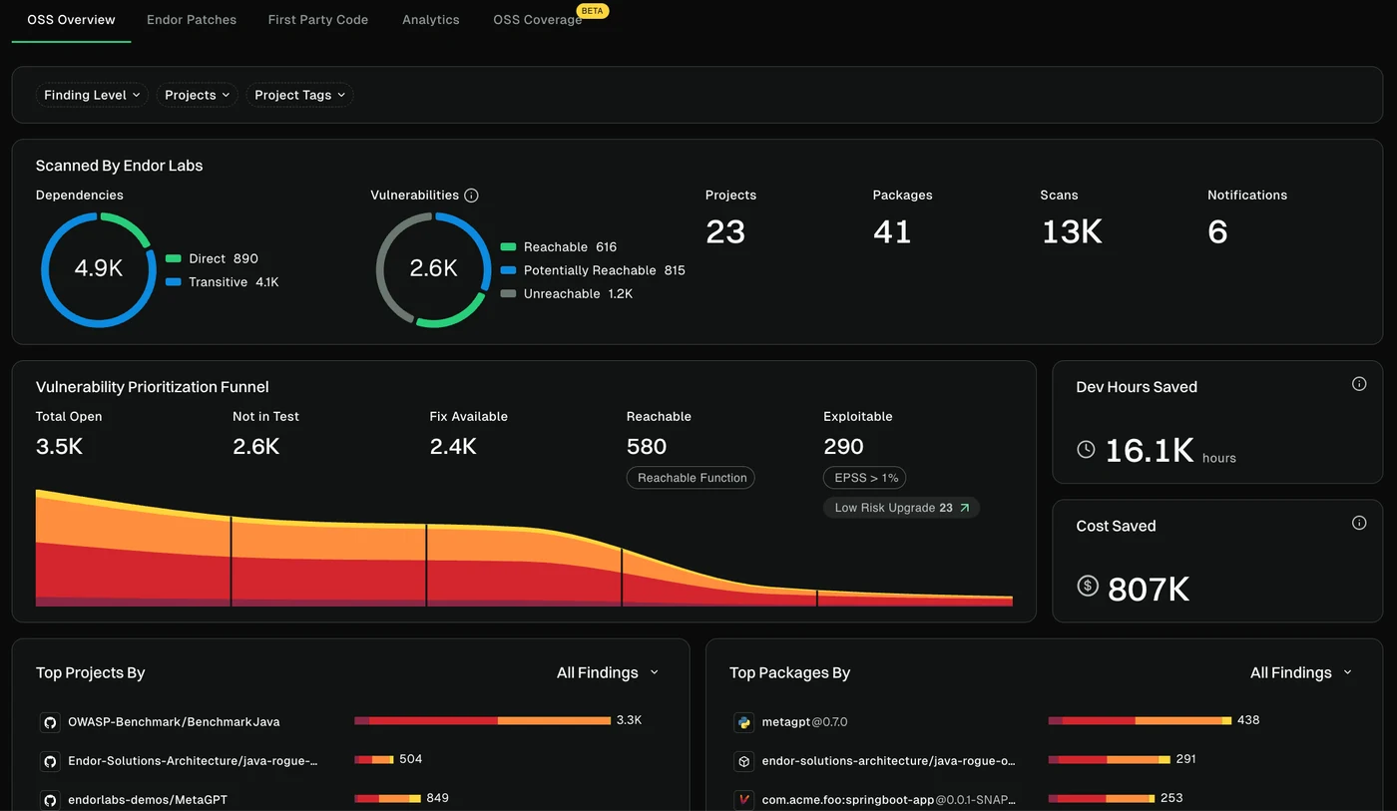Click the Vulnerabilities info icon
Image resolution: width=1397 pixels, height=811 pixels.
coord(472,196)
